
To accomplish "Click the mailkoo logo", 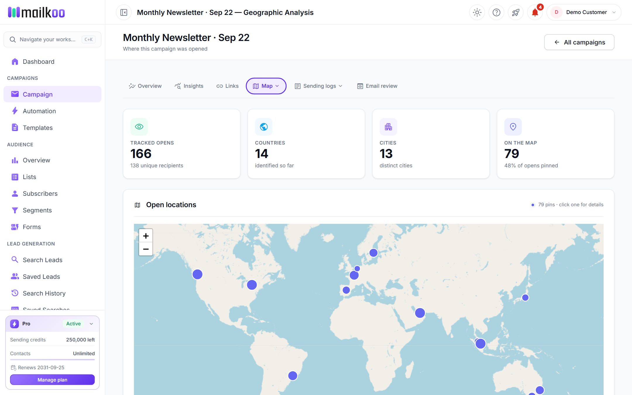I will click(x=36, y=12).
